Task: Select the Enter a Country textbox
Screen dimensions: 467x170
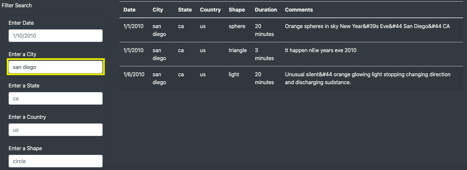Action: [56, 130]
